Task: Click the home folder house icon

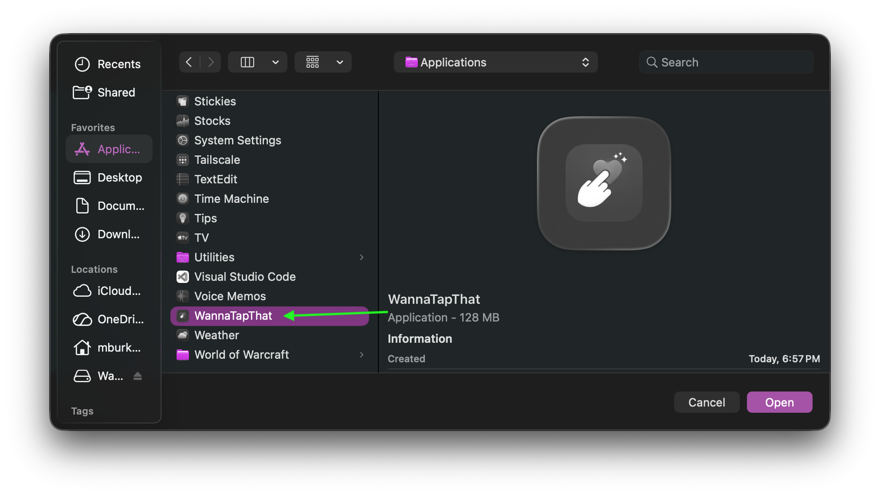Action: pyautogui.click(x=82, y=348)
